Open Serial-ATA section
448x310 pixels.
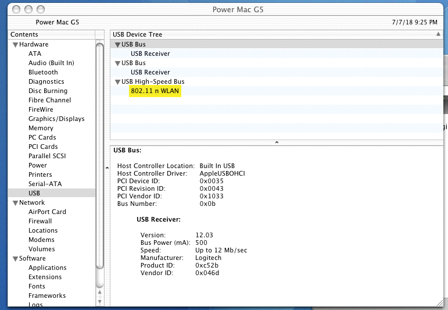[x=45, y=184]
